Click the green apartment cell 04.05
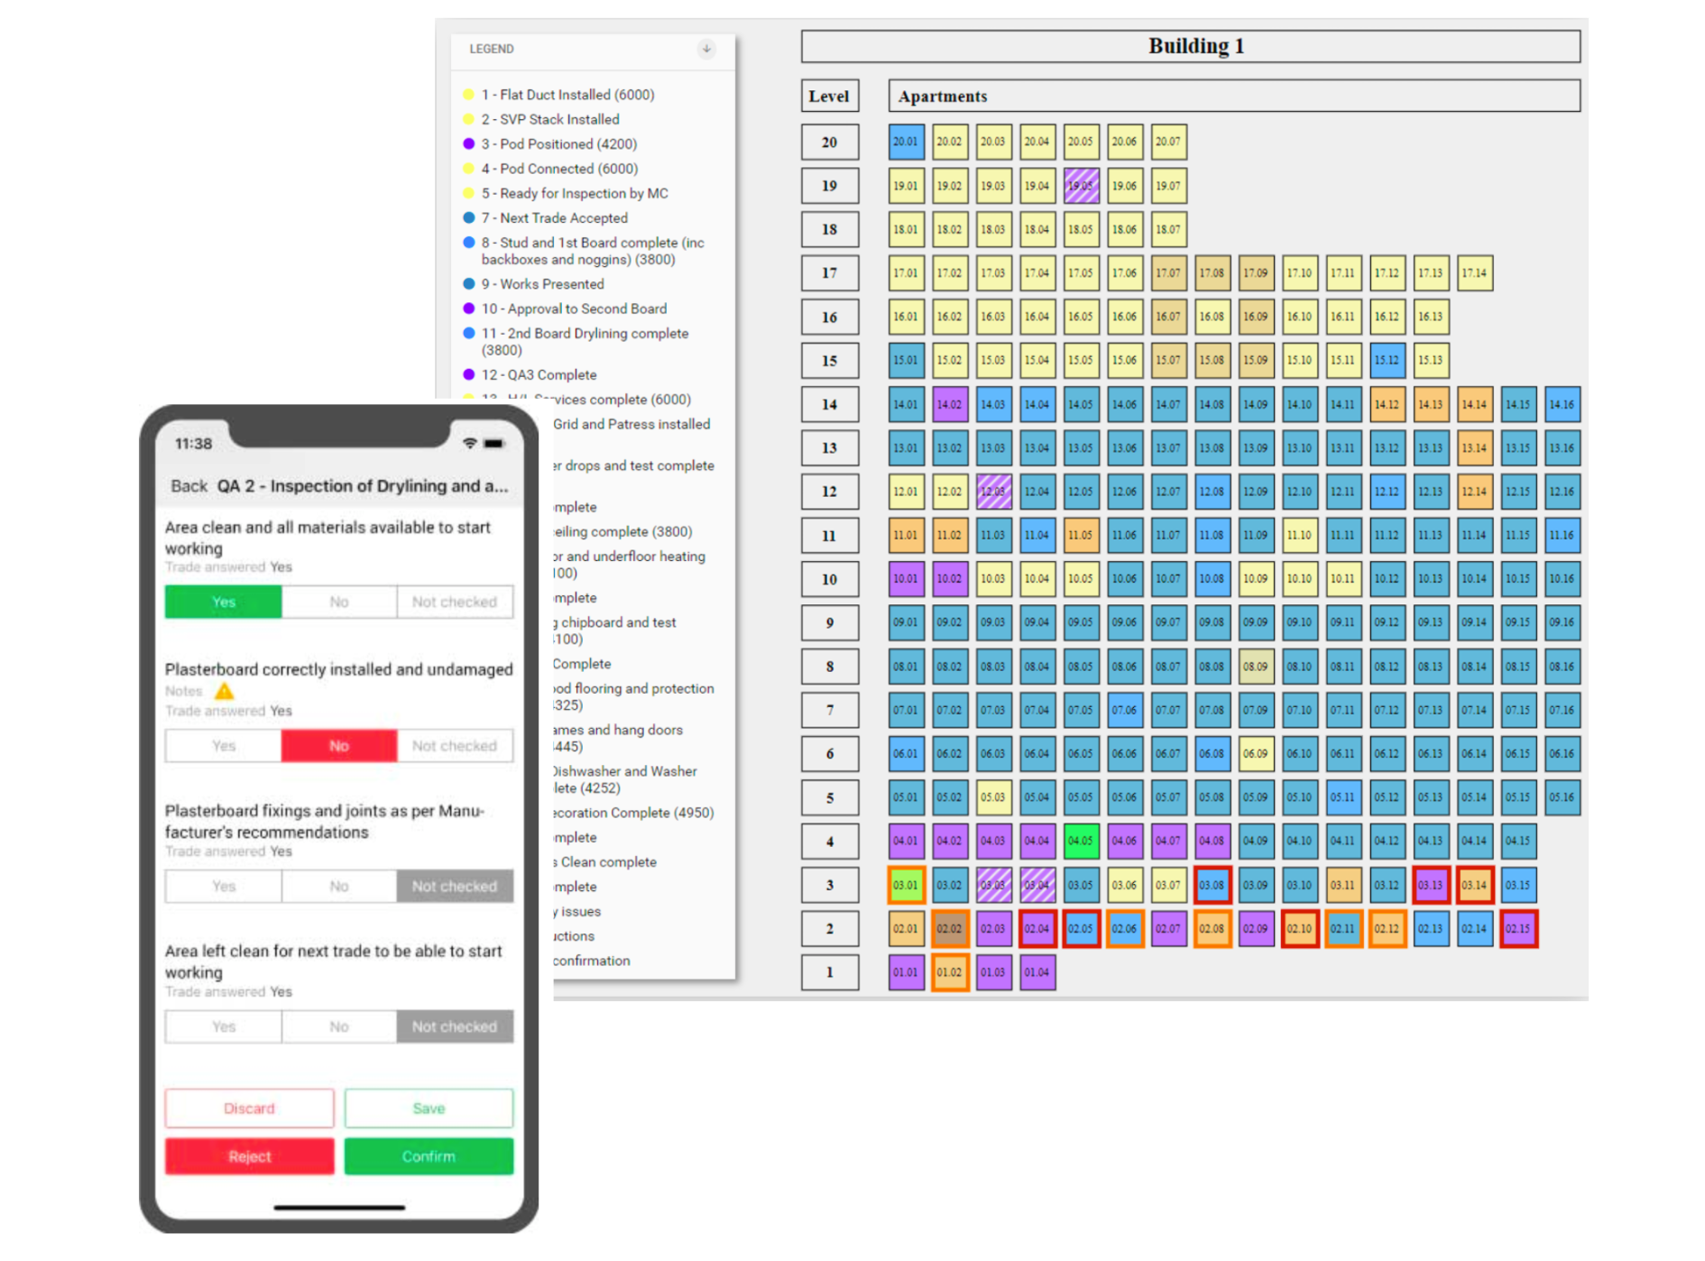1705x1261 pixels. point(1081,840)
